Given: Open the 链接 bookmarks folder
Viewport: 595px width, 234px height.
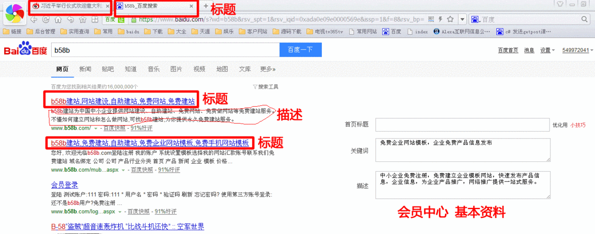Looking at the screenshot, I should [x=12, y=32].
